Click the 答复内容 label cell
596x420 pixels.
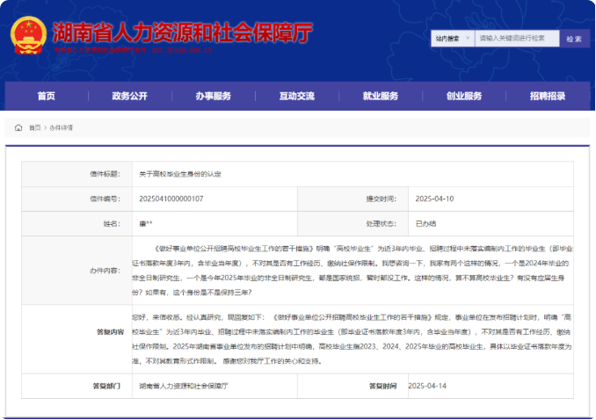tap(76, 332)
